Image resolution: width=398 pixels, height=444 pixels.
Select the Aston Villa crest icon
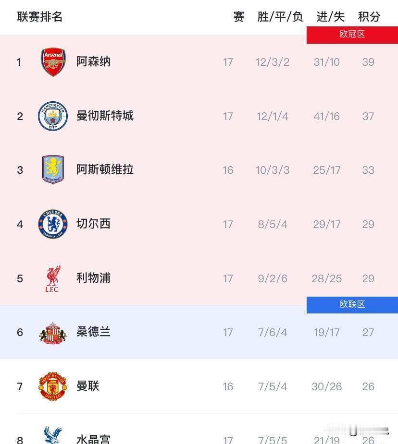53,169
